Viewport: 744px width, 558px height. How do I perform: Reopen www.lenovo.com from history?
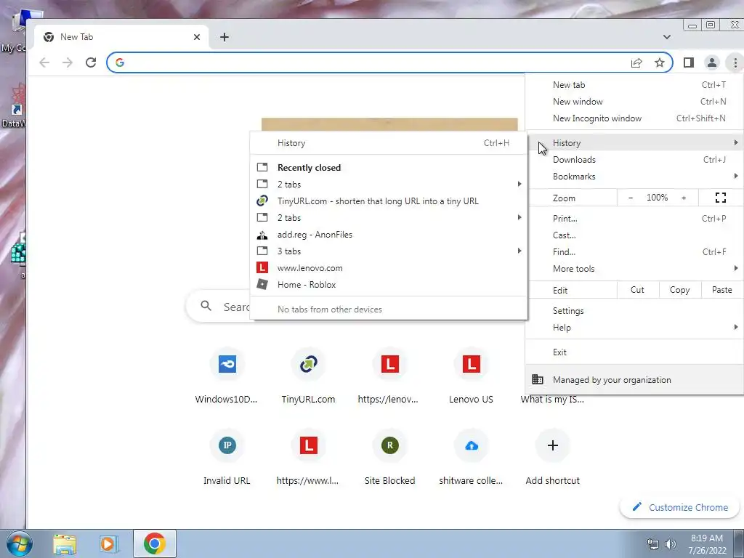click(x=389, y=268)
